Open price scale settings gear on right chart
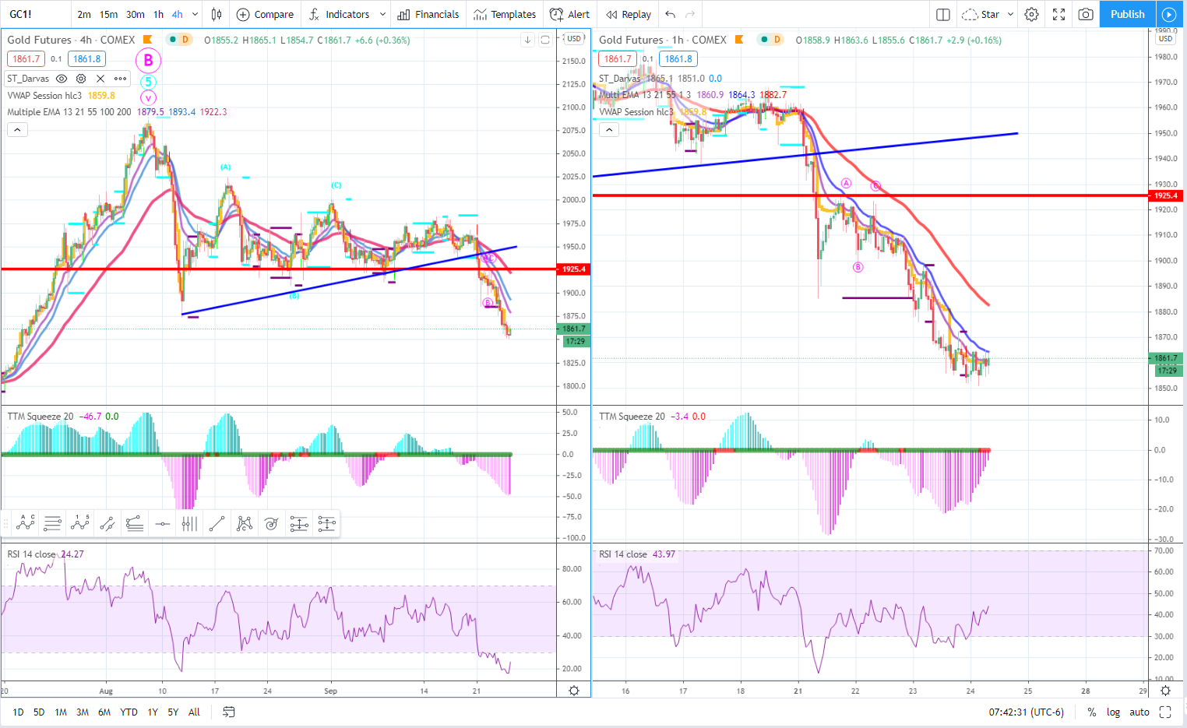 pos(1166,691)
